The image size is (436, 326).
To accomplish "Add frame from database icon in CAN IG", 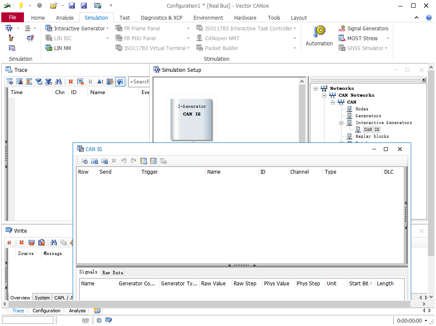I will click(x=85, y=161).
